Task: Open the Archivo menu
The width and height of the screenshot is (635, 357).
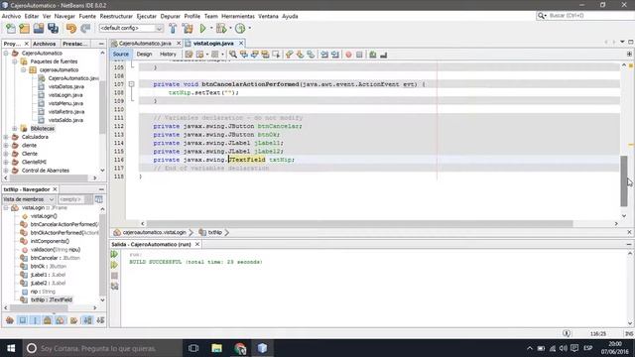Action: coord(11,16)
